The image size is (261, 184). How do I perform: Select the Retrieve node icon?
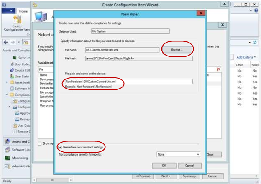pos(17,119)
